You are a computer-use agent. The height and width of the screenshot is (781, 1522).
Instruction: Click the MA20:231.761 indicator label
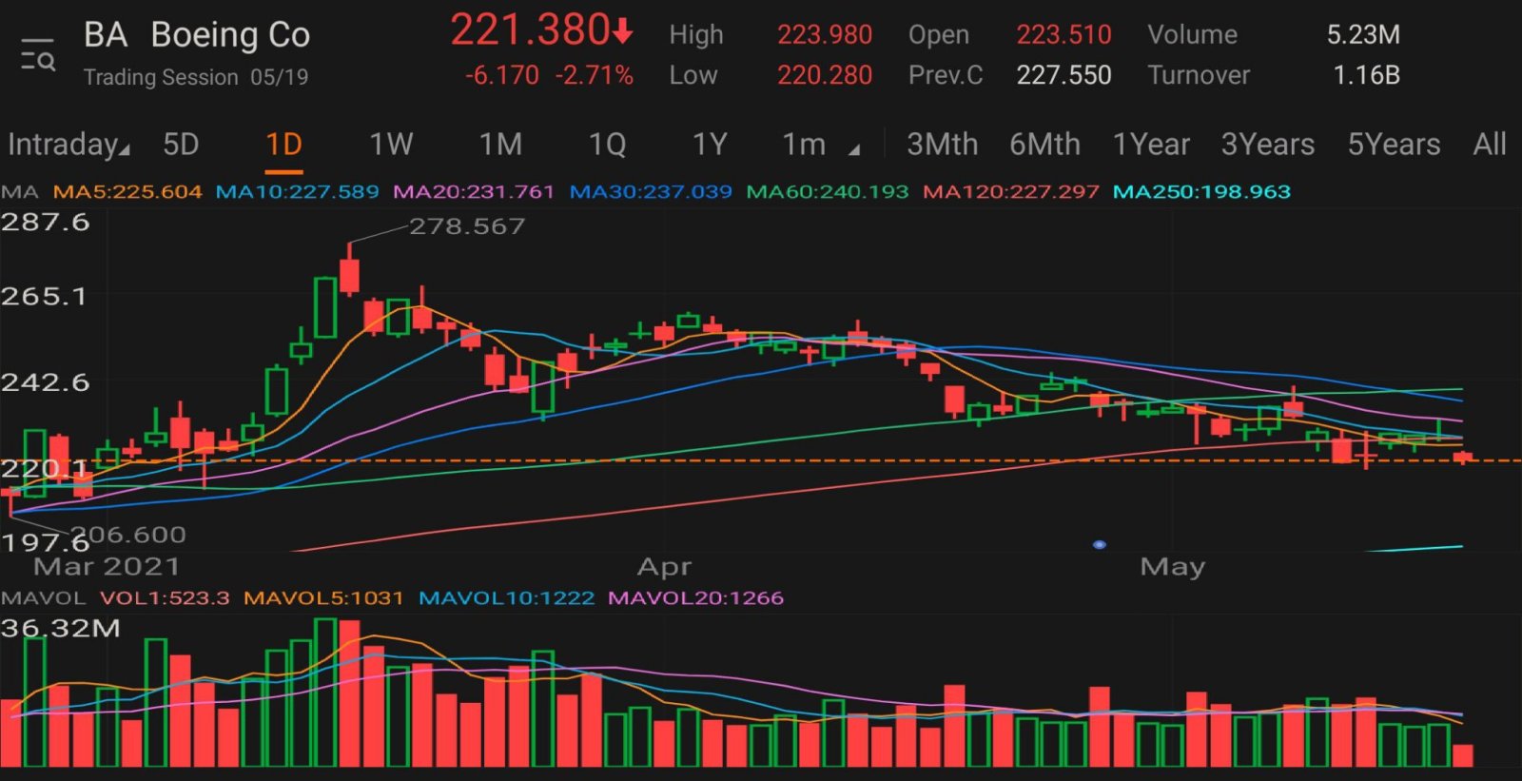coord(474,191)
